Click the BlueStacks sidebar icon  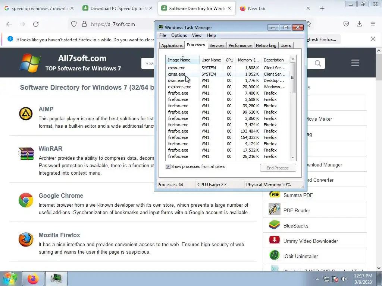tap(275, 225)
